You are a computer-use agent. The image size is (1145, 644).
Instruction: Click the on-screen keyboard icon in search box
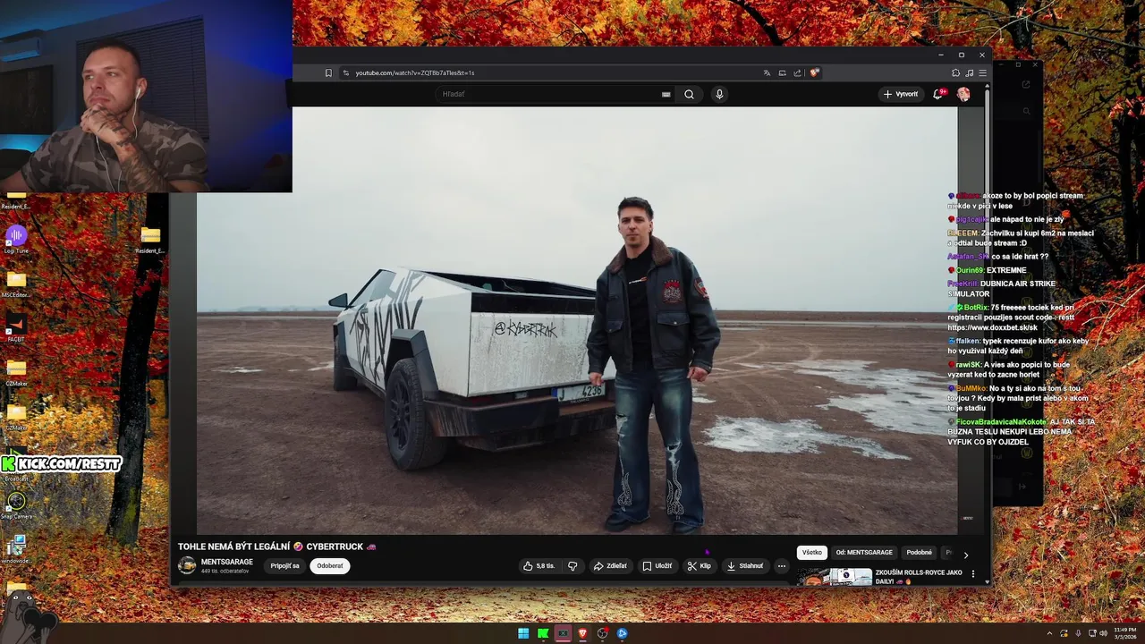click(x=666, y=94)
